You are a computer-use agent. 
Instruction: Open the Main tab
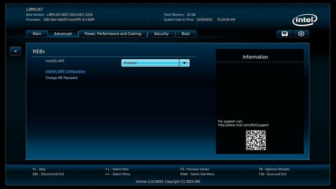point(37,34)
